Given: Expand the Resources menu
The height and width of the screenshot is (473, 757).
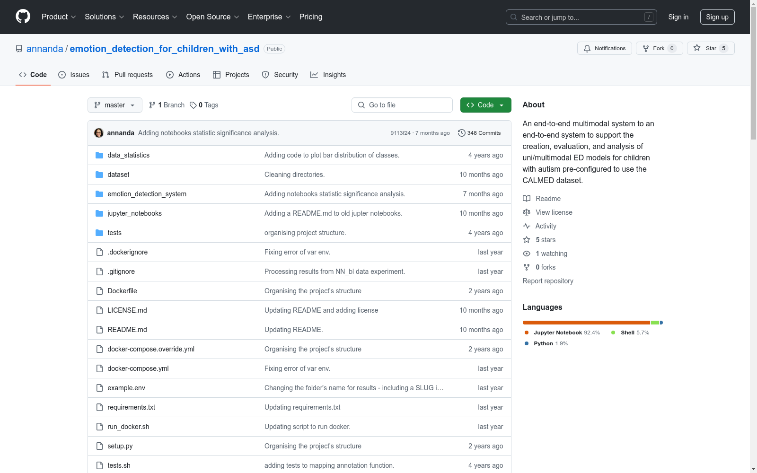Looking at the screenshot, I should [155, 17].
